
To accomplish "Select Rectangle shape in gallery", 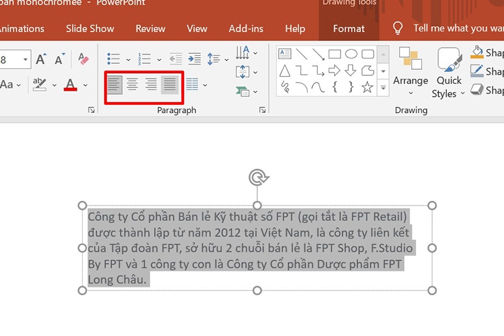I will 335,54.
